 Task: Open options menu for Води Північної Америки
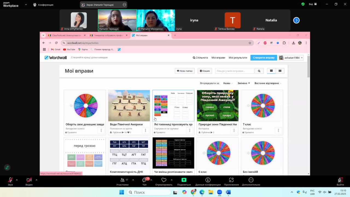[145, 131]
